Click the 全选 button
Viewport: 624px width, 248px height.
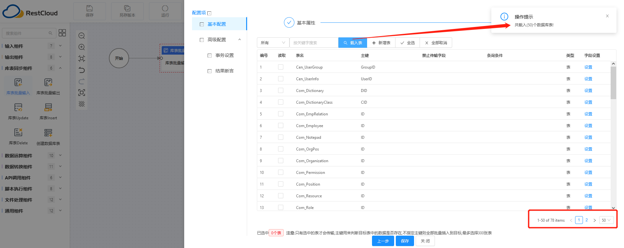[408, 43]
